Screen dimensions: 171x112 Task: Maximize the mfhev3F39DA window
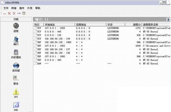pos(164,3)
